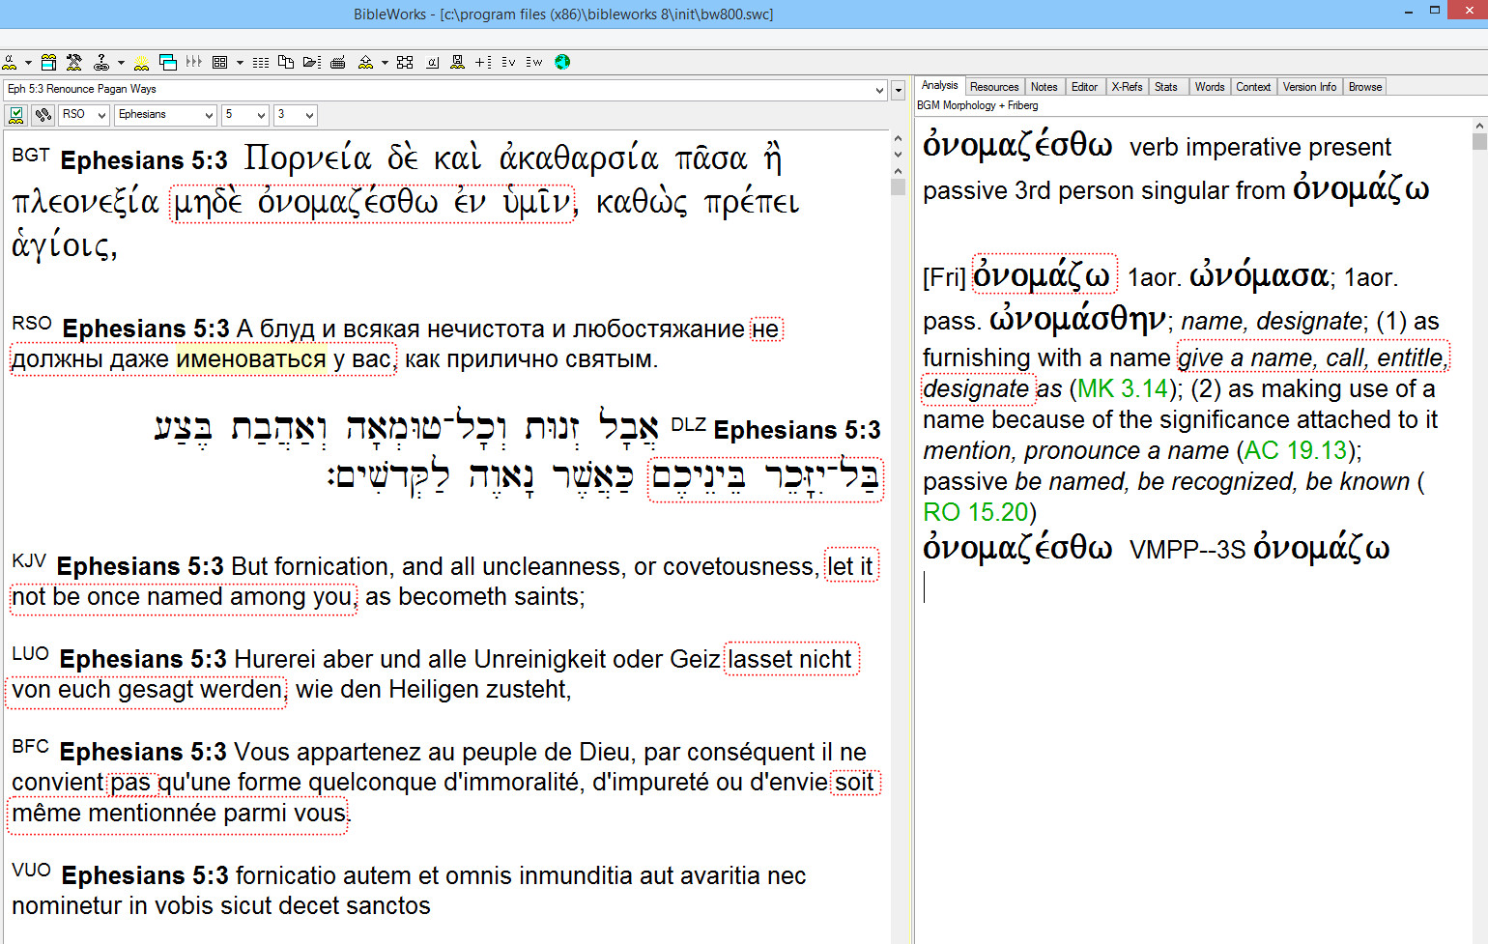Click the cascading windows toolbar icon
The image size is (1488, 944).
[x=168, y=62]
